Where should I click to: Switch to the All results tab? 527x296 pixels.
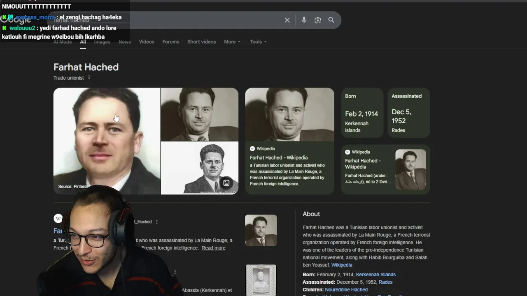[x=83, y=42]
